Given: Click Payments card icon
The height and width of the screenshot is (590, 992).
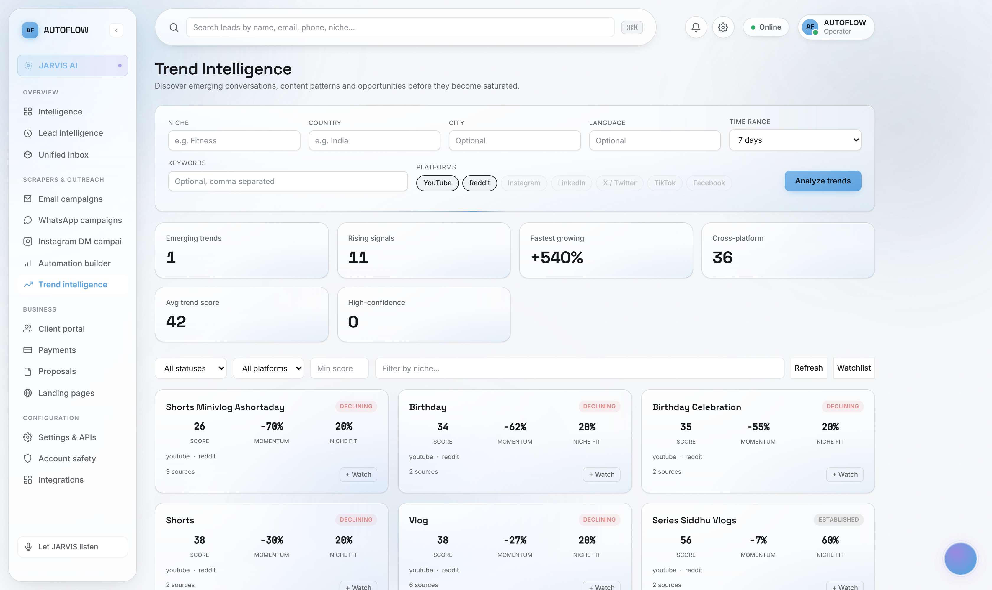Looking at the screenshot, I should 27,350.
